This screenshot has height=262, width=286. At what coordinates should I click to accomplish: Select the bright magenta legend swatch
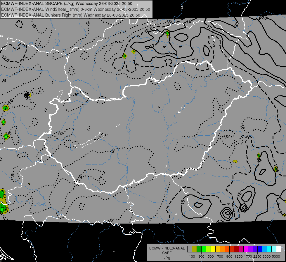point(246,249)
